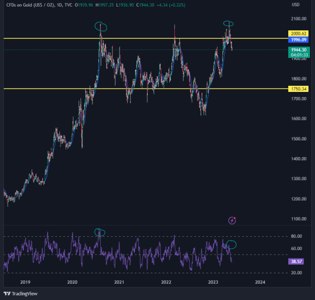This screenshot has height=300, width=315.
Task: Click the 2022 label on time axis
Action: (x=166, y=282)
